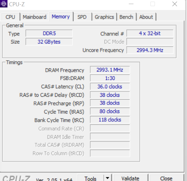The height and width of the screenshot is (181, 187).
Task: Click the DRAM Frequency label
Action: point(65,70)
